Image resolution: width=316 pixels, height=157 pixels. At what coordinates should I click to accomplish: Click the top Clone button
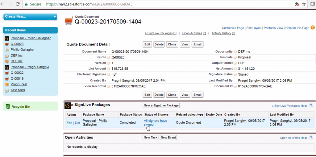[x=172, y=44]
